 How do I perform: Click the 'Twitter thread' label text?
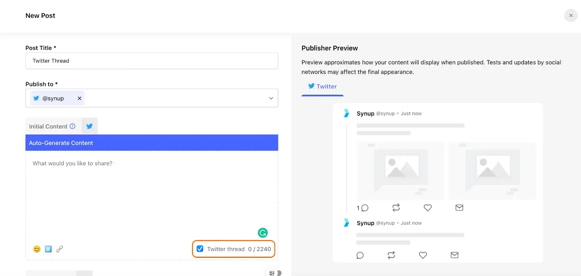[x=226, y=249]
